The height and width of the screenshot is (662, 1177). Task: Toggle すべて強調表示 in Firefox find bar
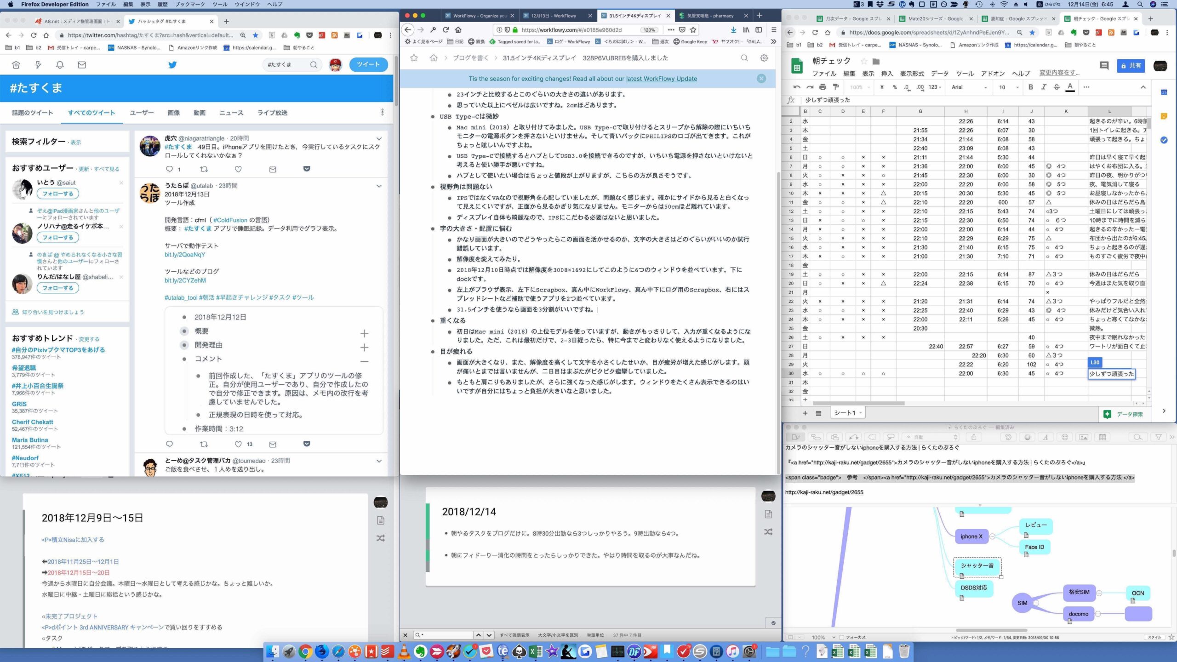[x=514, y=635]
